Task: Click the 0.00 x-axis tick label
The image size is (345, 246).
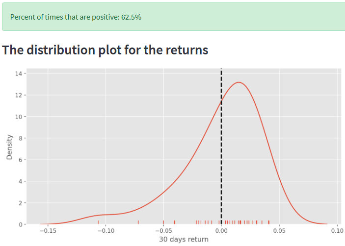Action: tap(221, 230)
